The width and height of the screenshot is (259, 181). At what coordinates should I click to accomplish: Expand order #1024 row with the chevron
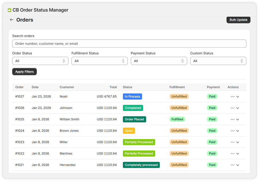coord(238,131)
